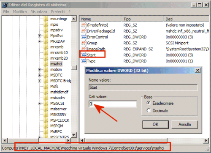211x153 pixels.
Task: Click the binary icon beside ErrorControl
Action: coord(84,37)
